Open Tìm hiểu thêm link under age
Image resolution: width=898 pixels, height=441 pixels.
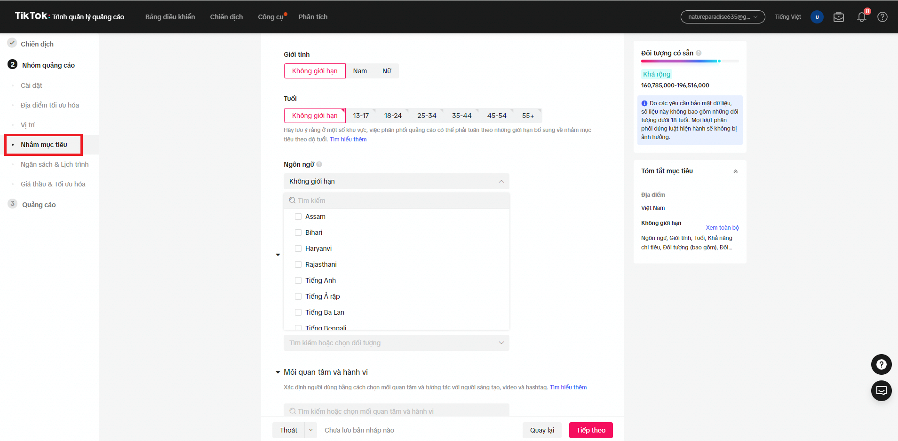[x=348, y=139]
